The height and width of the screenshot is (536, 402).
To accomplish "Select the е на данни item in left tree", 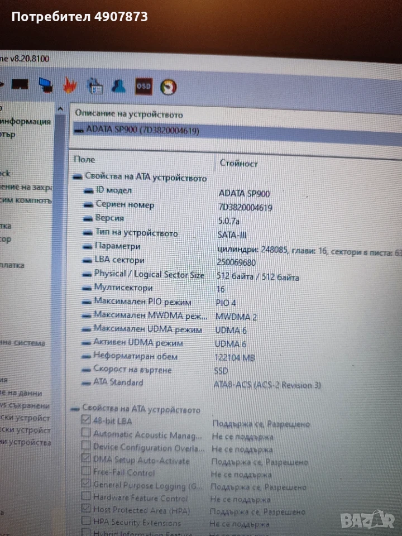I will click(21, 393).
